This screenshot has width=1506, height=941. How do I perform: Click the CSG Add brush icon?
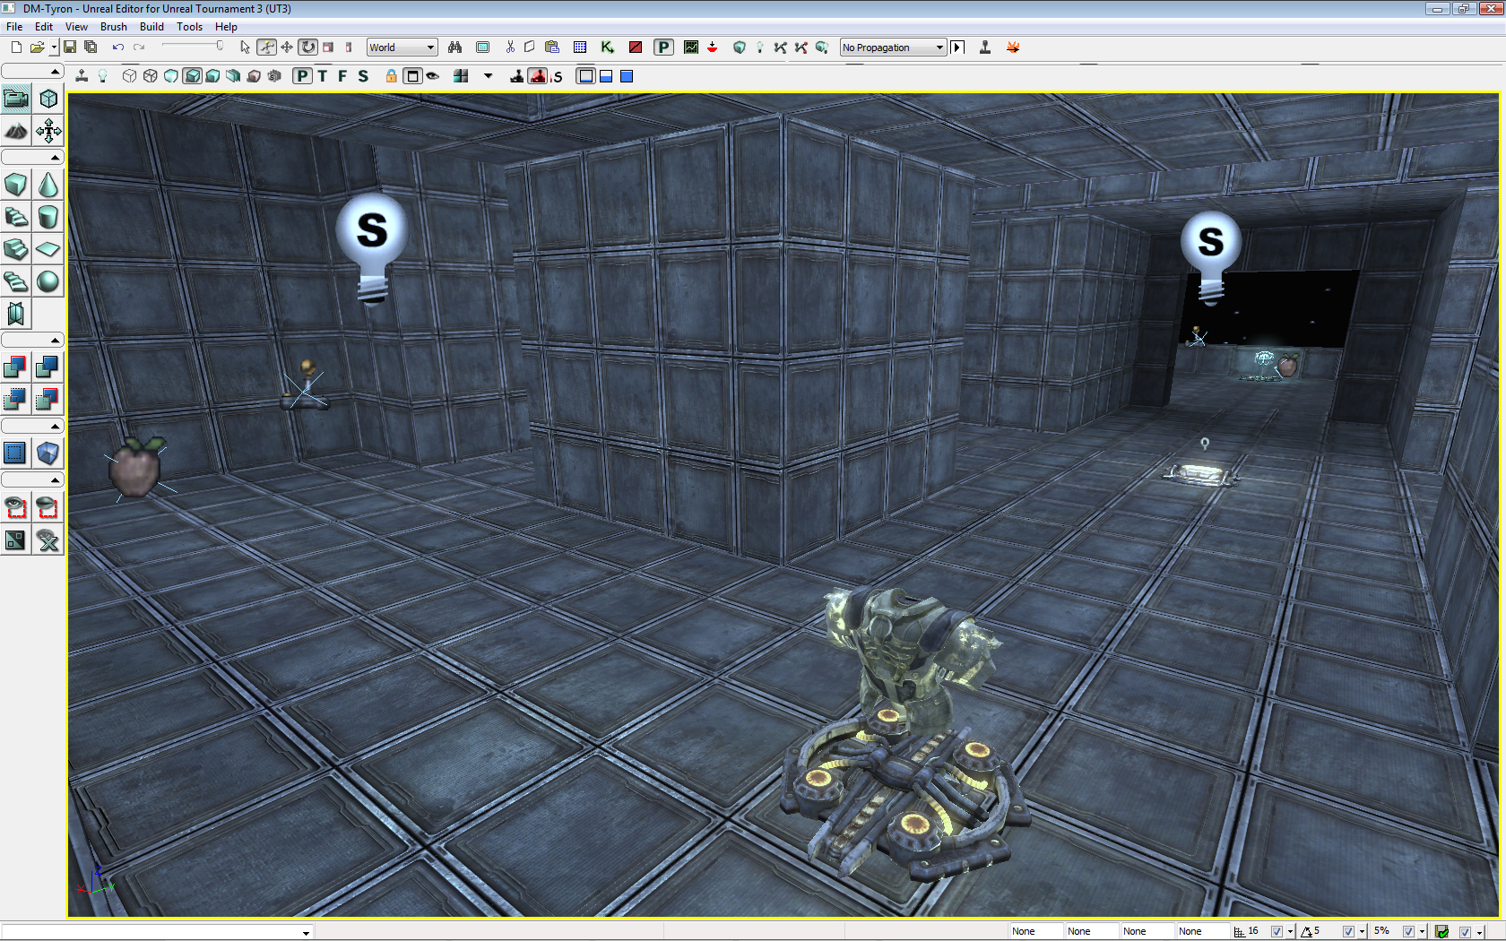[16, 367]
